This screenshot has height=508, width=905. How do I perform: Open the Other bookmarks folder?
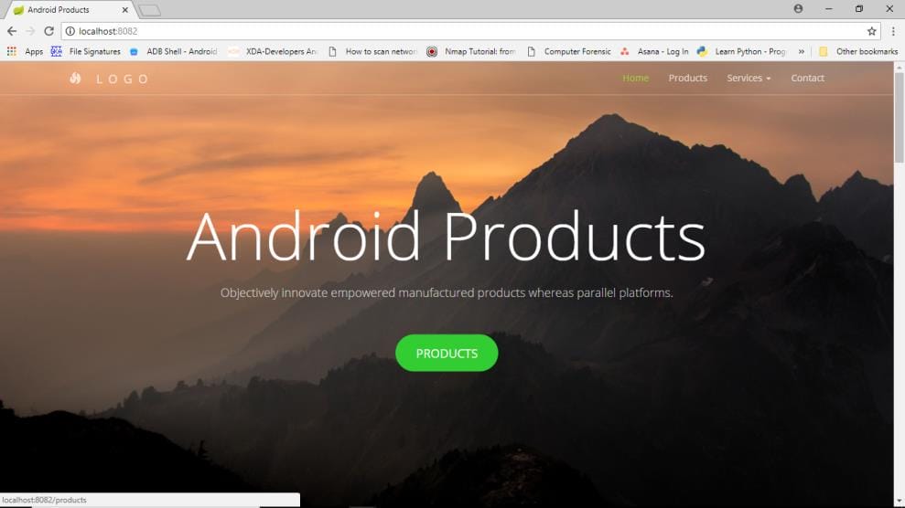(x=858, y=52)
